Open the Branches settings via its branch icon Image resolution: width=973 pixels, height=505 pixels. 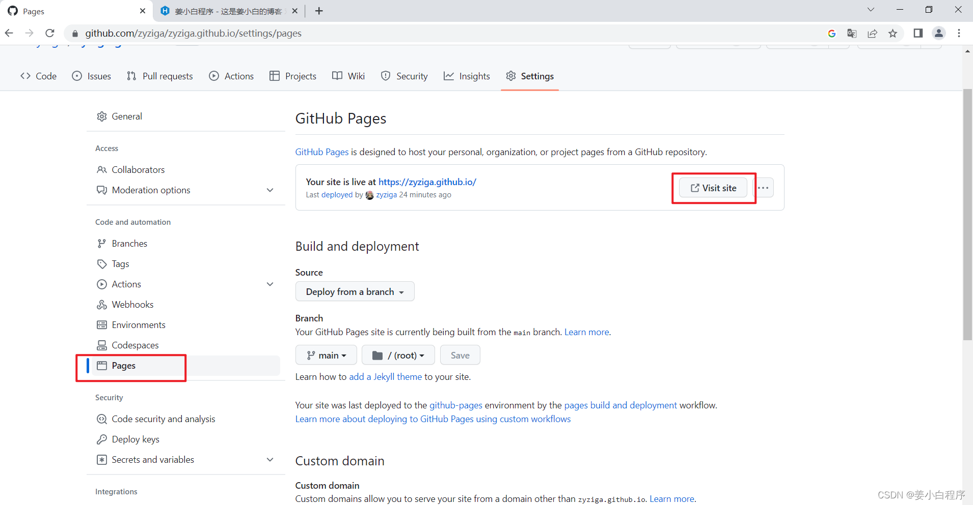[x=102, y=243]
